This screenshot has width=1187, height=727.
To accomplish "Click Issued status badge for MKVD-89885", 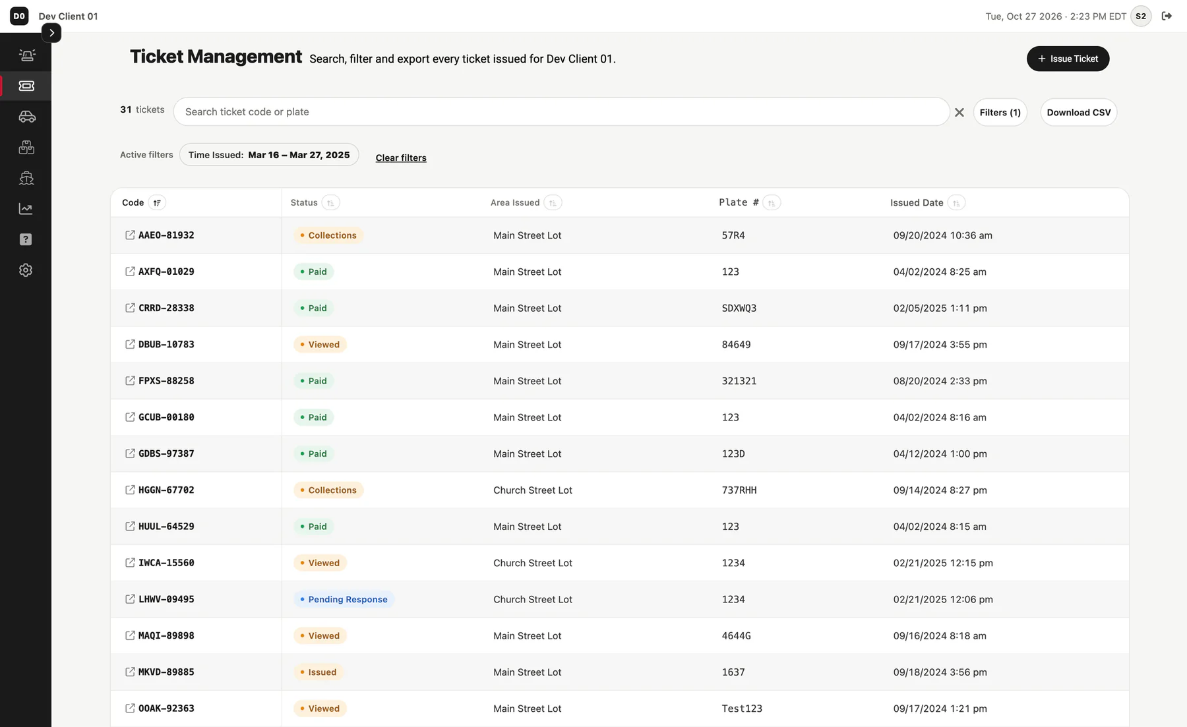I will (x=318, y=672).
